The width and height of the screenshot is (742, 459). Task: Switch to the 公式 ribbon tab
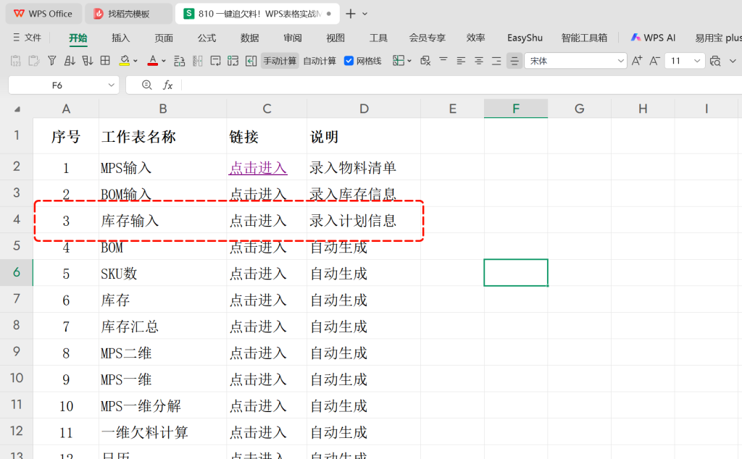(207, 38)
